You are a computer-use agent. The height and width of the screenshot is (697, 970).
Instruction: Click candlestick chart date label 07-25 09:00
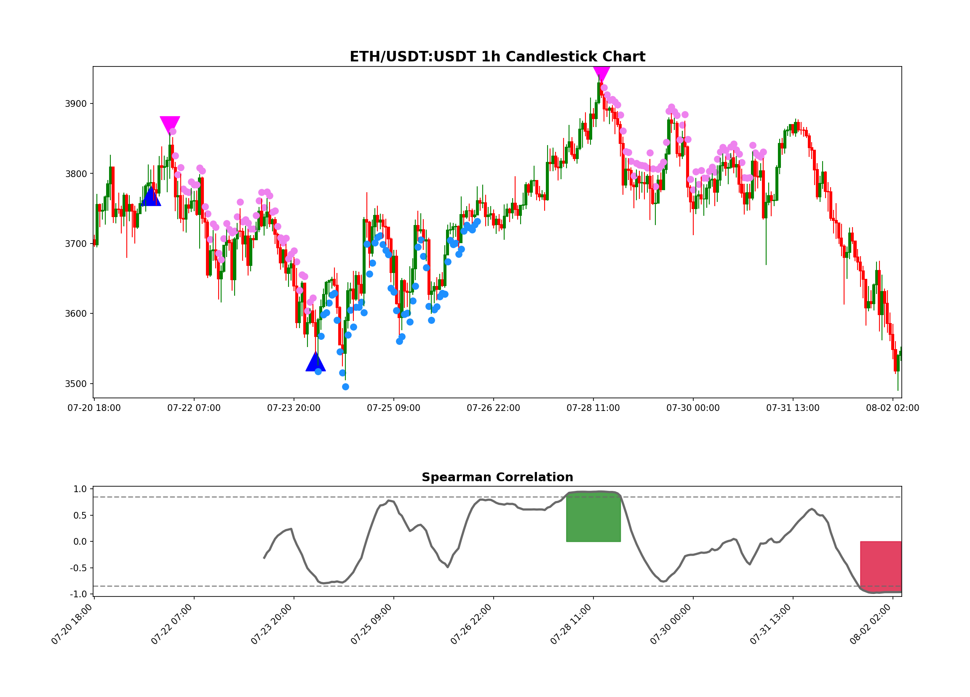[393, 408]
